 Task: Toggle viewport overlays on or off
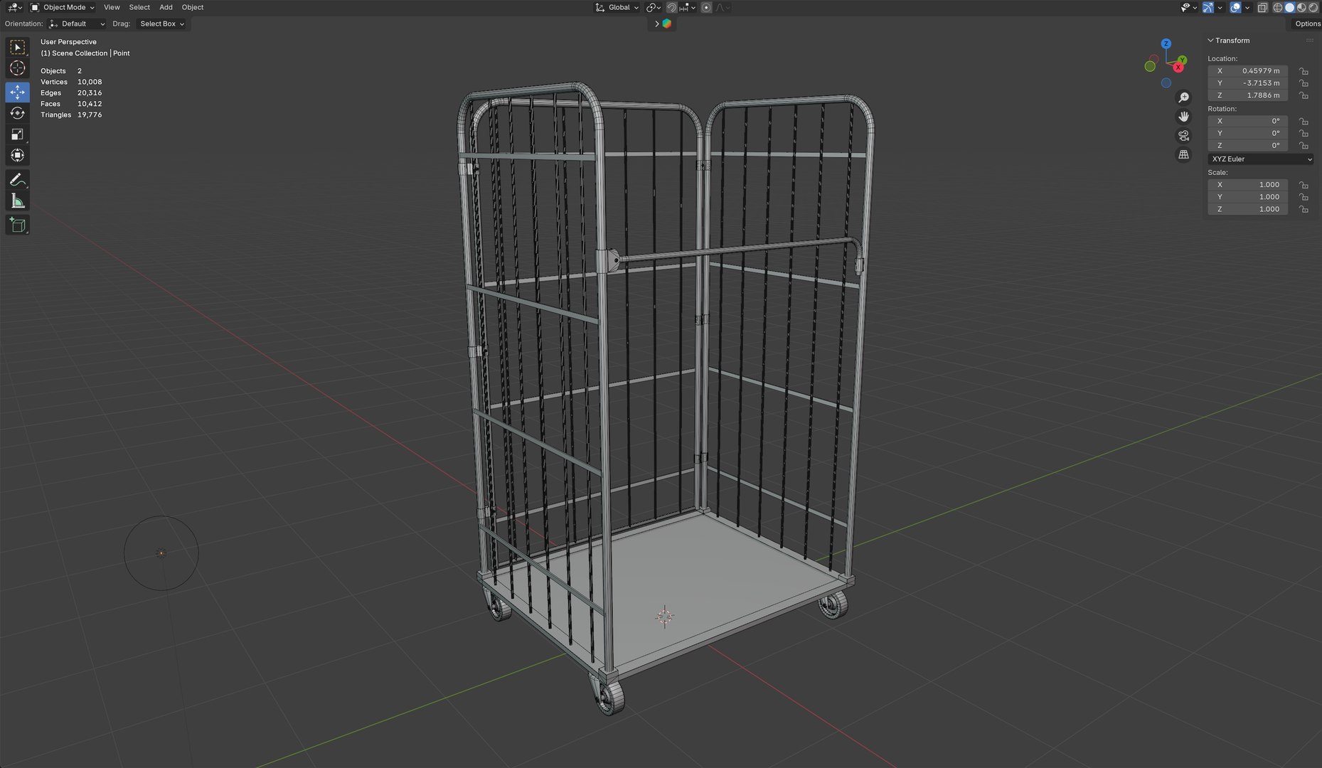point(1236,8)
